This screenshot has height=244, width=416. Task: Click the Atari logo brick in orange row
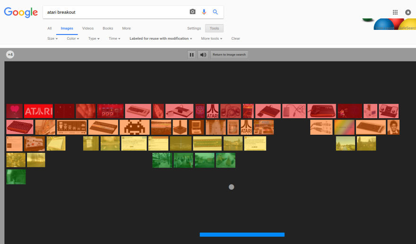(246, 127)
